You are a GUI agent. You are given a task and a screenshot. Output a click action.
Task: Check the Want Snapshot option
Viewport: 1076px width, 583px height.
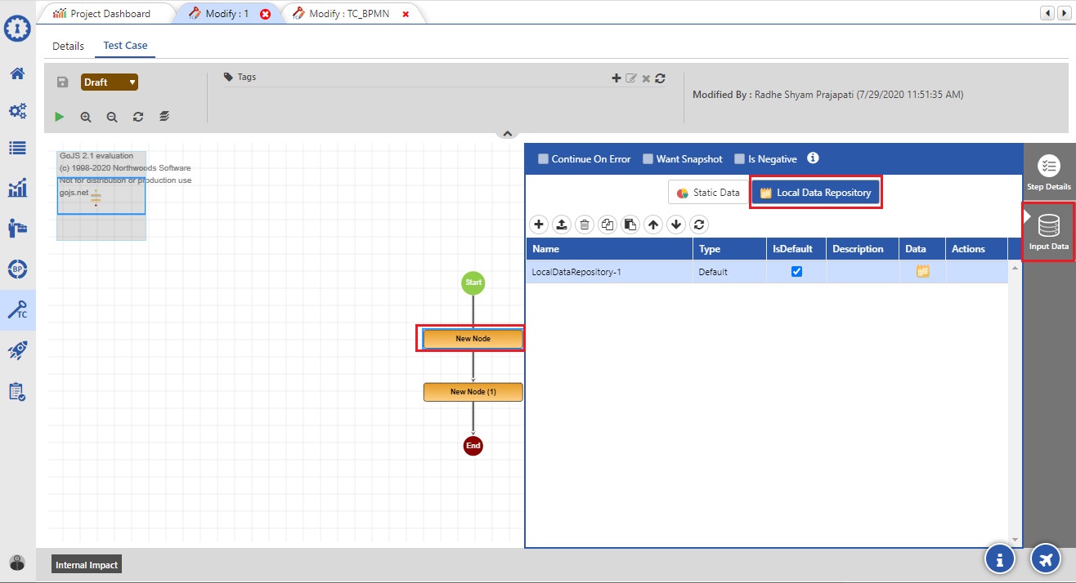[x=648, y=159]
